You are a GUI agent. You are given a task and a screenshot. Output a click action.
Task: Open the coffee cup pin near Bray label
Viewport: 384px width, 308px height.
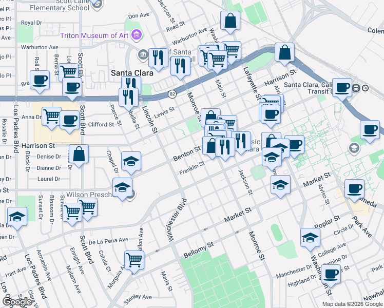(x=40, y=81)
